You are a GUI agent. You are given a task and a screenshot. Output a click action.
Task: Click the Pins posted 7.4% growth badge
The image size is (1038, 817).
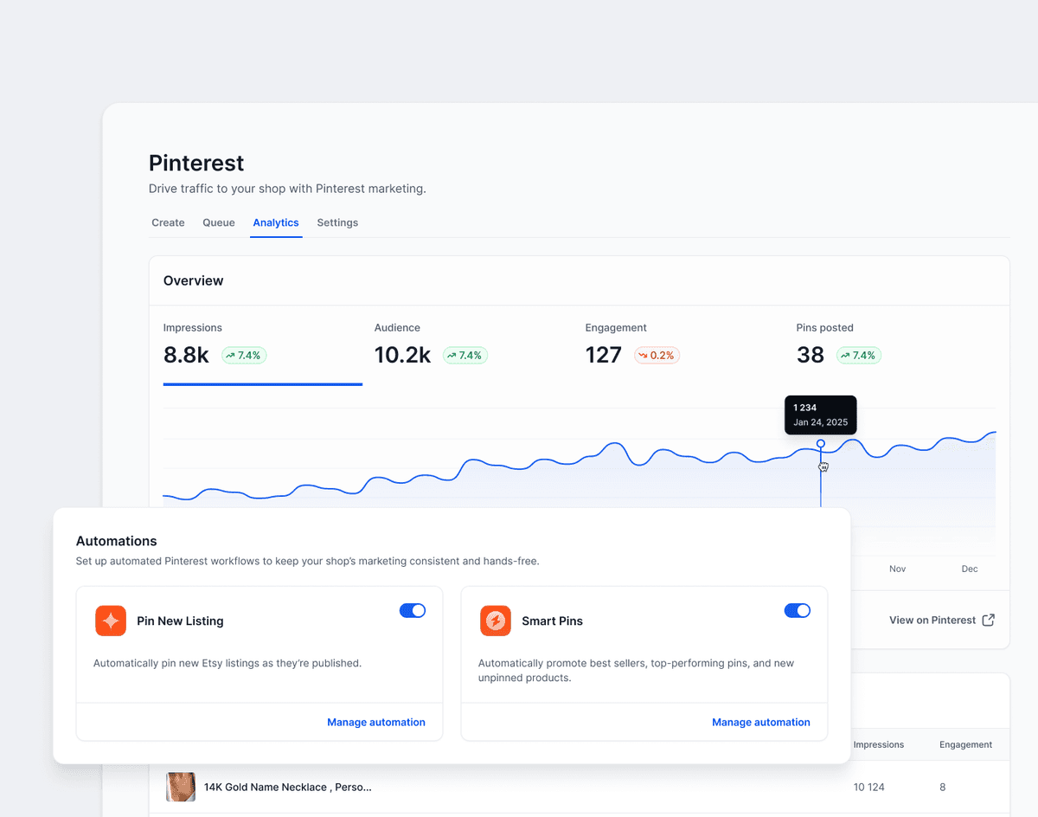(859, 356)
